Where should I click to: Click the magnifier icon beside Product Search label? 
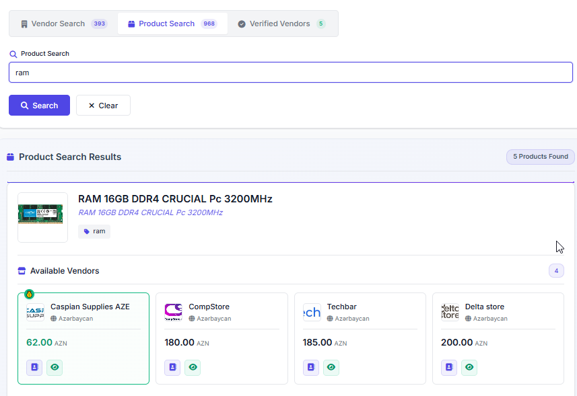(x=13, y=54)
